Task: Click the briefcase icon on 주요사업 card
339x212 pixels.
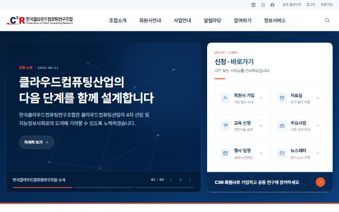Action: tap(282, 126)
